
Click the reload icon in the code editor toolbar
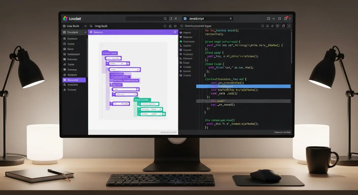[283, 26]
